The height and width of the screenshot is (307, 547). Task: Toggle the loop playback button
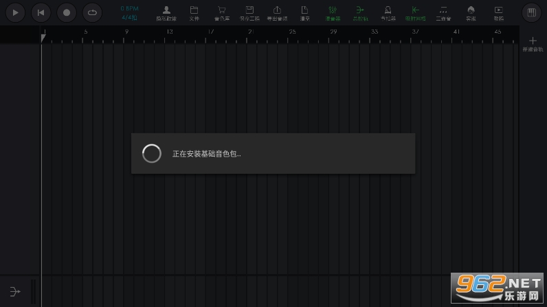(x=92, y=12)
